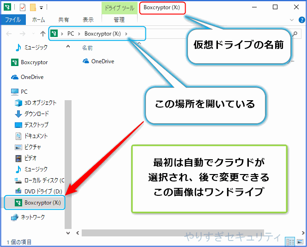Select OneDrive in the navigation pane
Viewport: 307px width, 247px height.
[32, 77]
